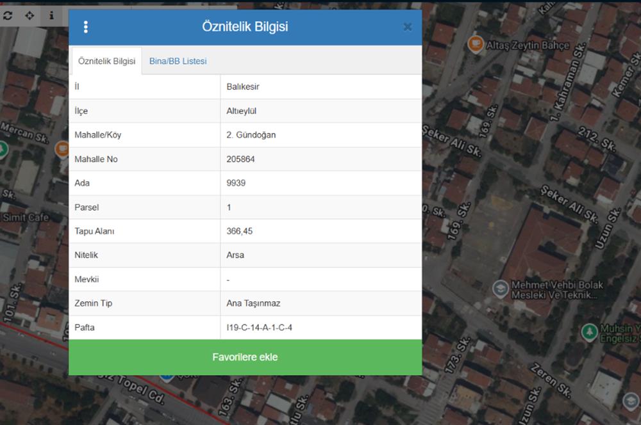
Task: Click the Altaş Zeytin Bahçe cafe marker
Action: coord(476,44)
